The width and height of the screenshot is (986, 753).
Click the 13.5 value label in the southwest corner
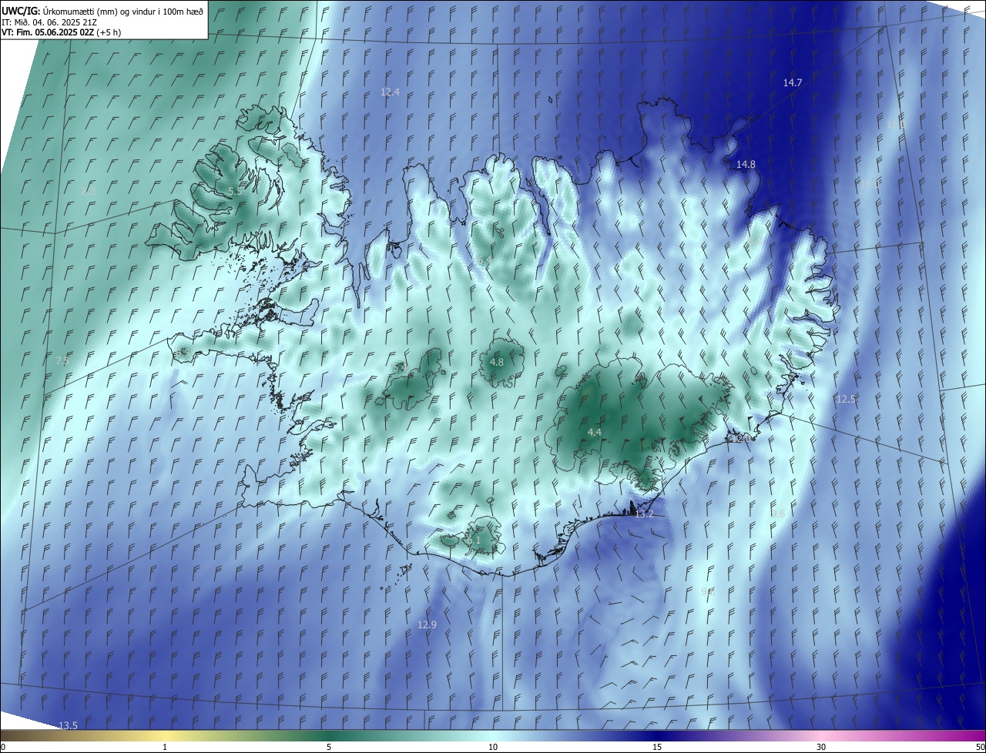(x=68, y=725)
